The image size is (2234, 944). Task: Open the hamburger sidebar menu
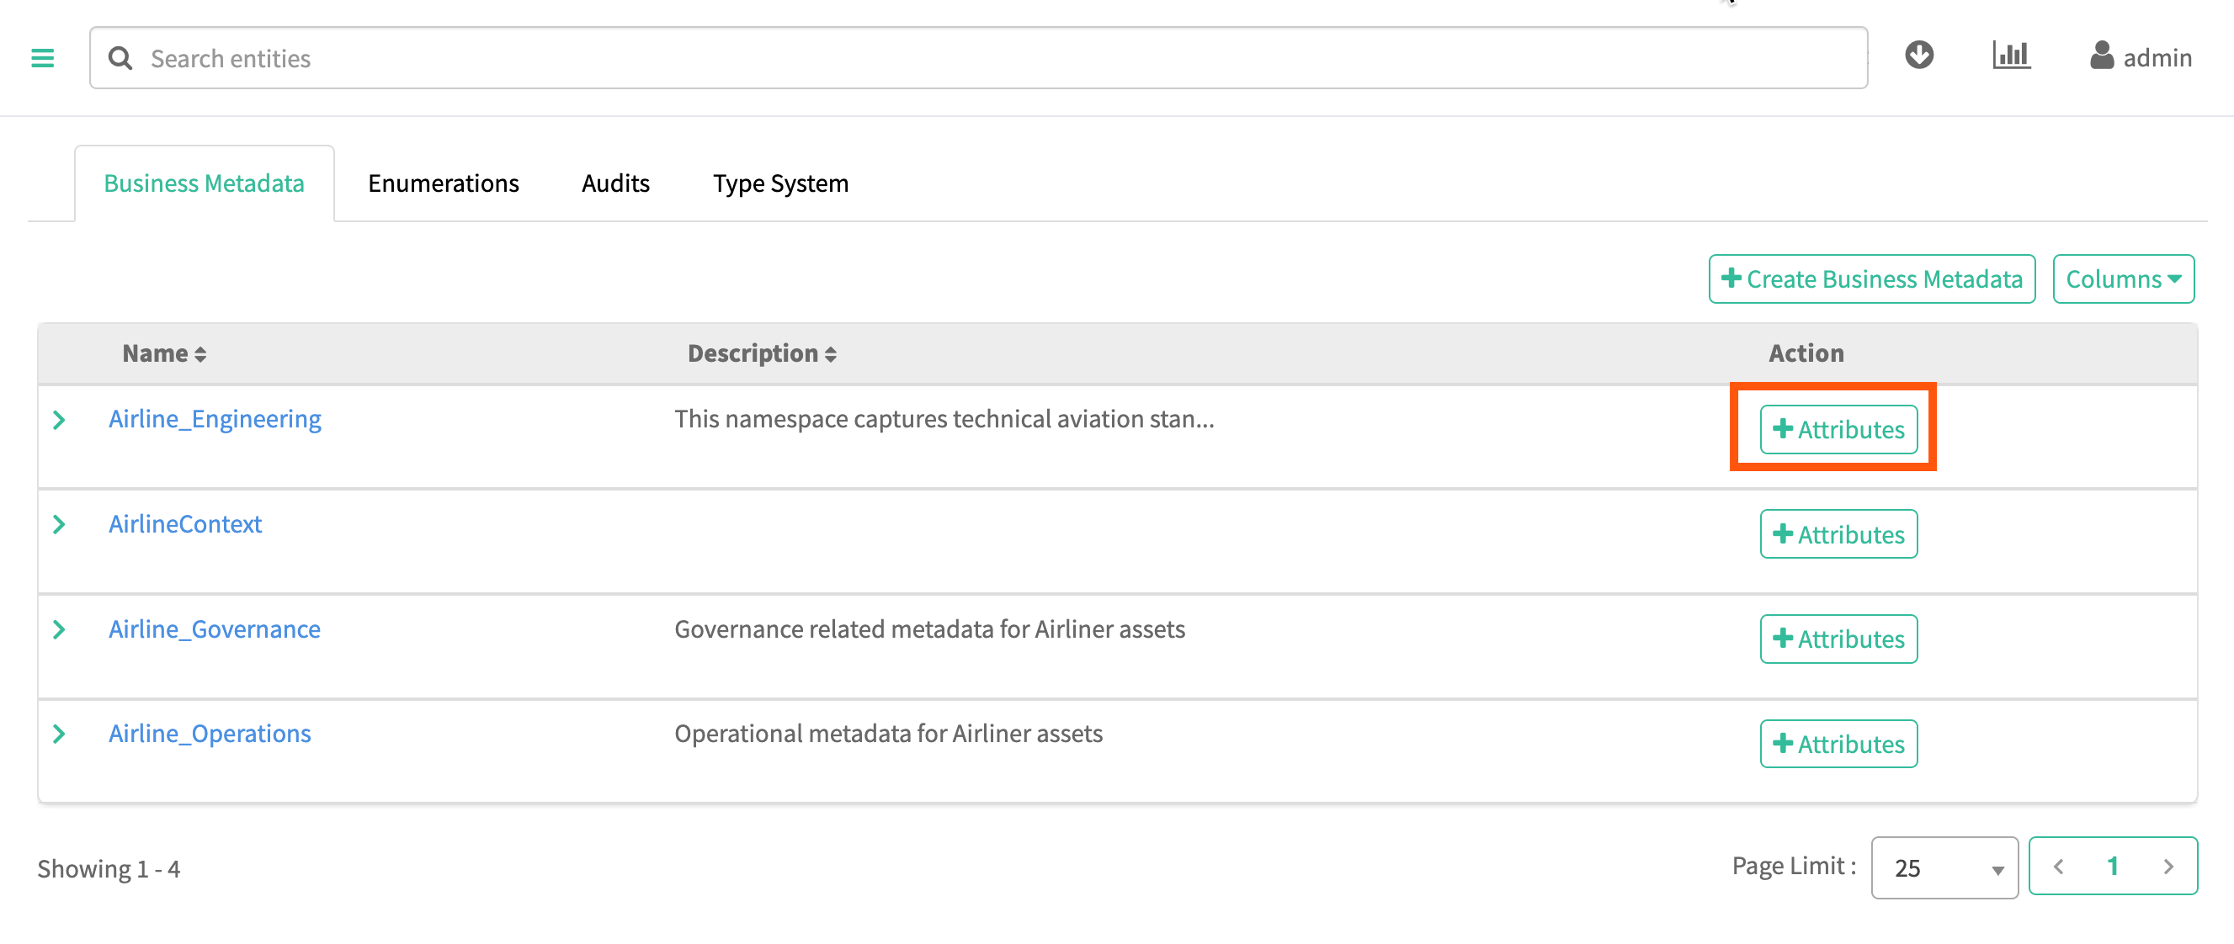click(42, 58)
